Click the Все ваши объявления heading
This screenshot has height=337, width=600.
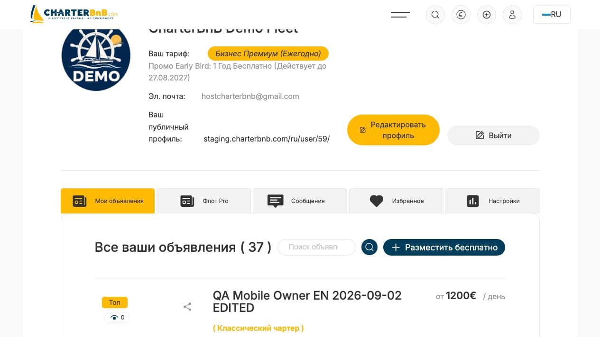pos(183,247)
